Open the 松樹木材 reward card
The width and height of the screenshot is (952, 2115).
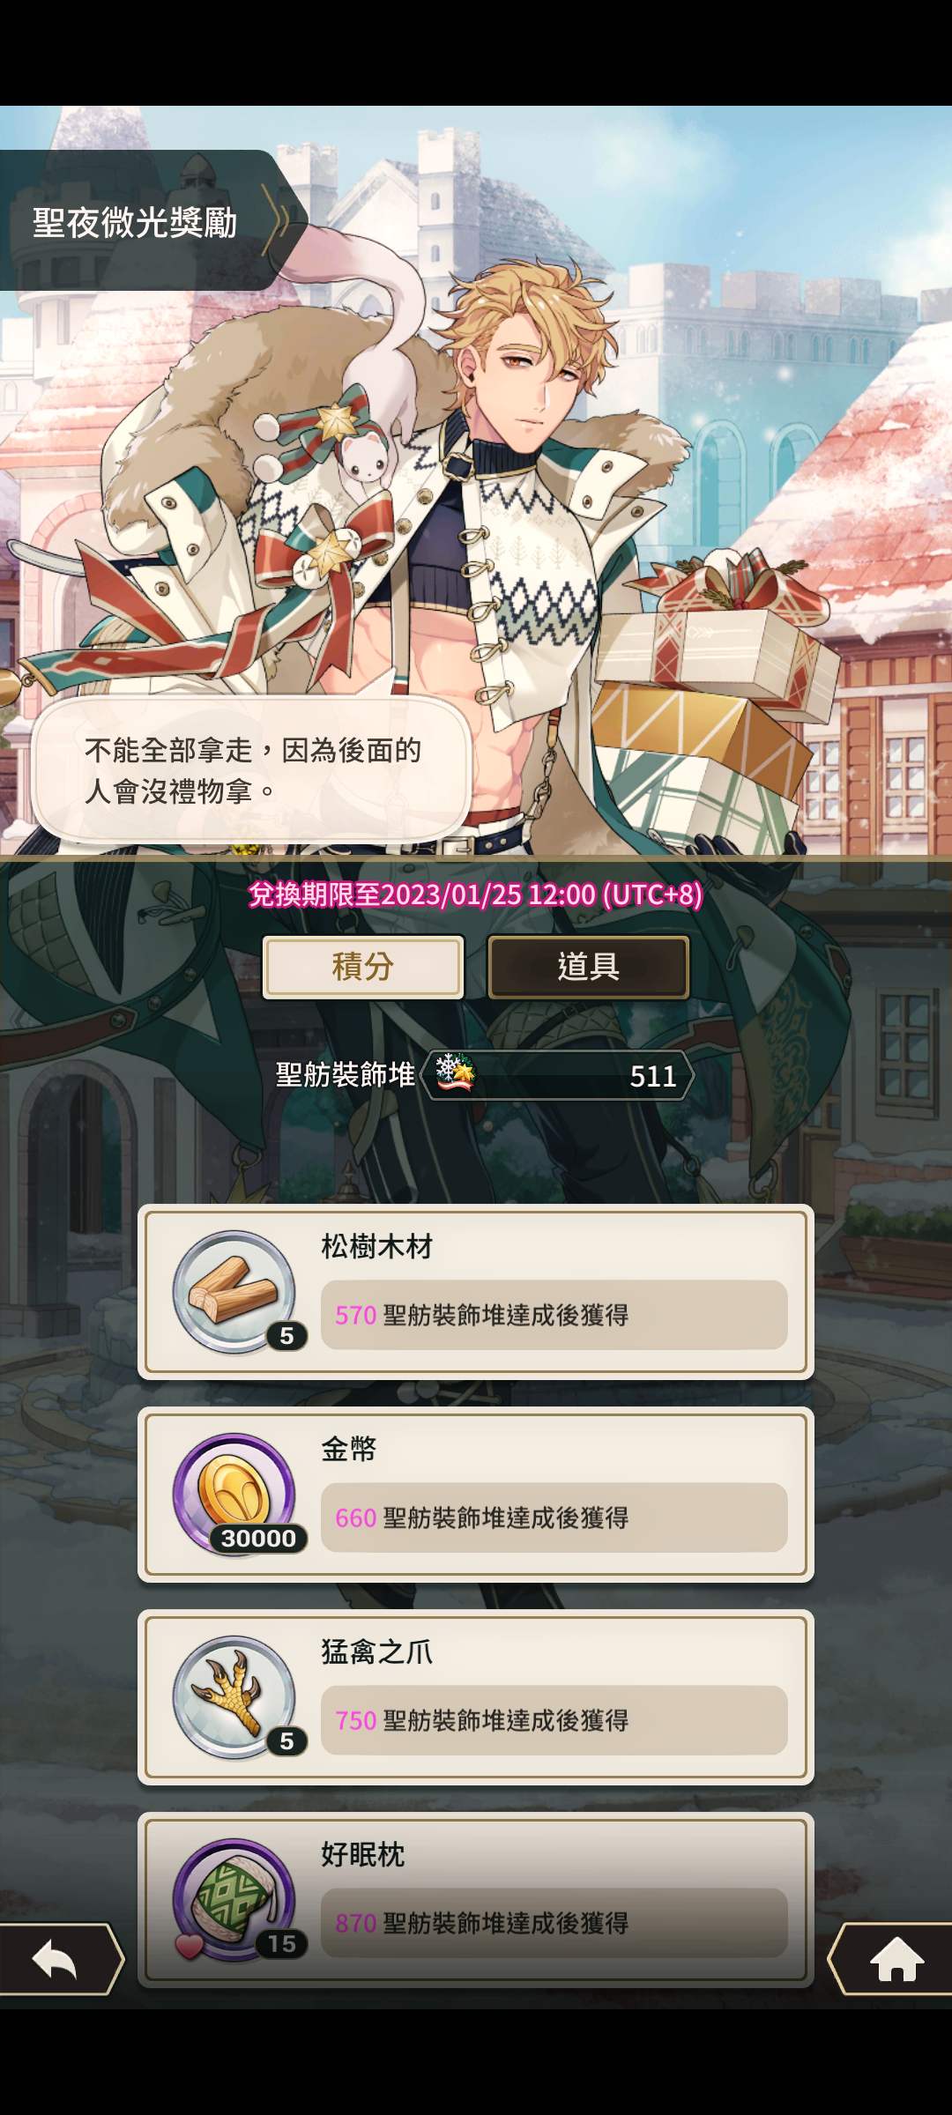point(476,1292)
